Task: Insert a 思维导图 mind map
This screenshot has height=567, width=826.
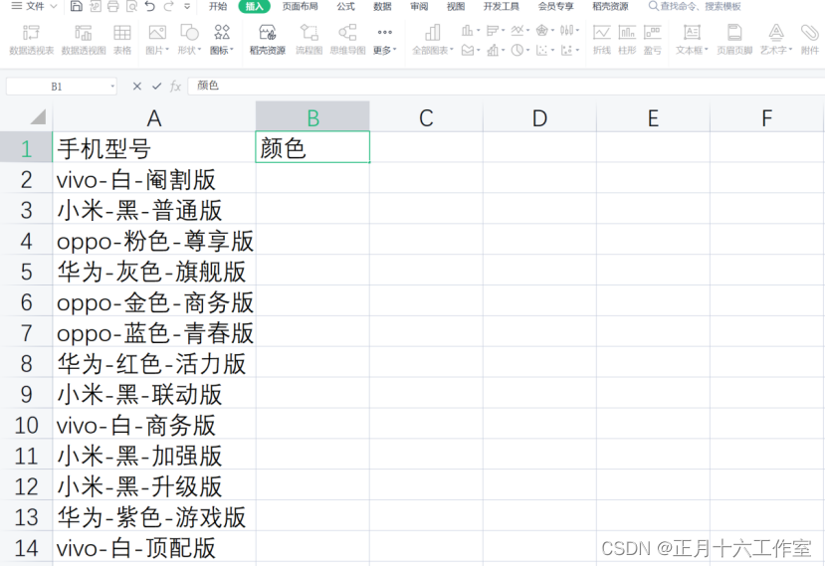Action: (347, 40)
